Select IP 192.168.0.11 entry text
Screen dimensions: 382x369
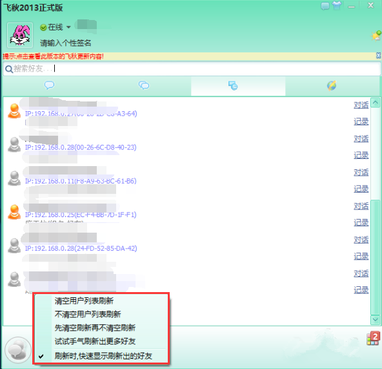(x=81, y=181)
